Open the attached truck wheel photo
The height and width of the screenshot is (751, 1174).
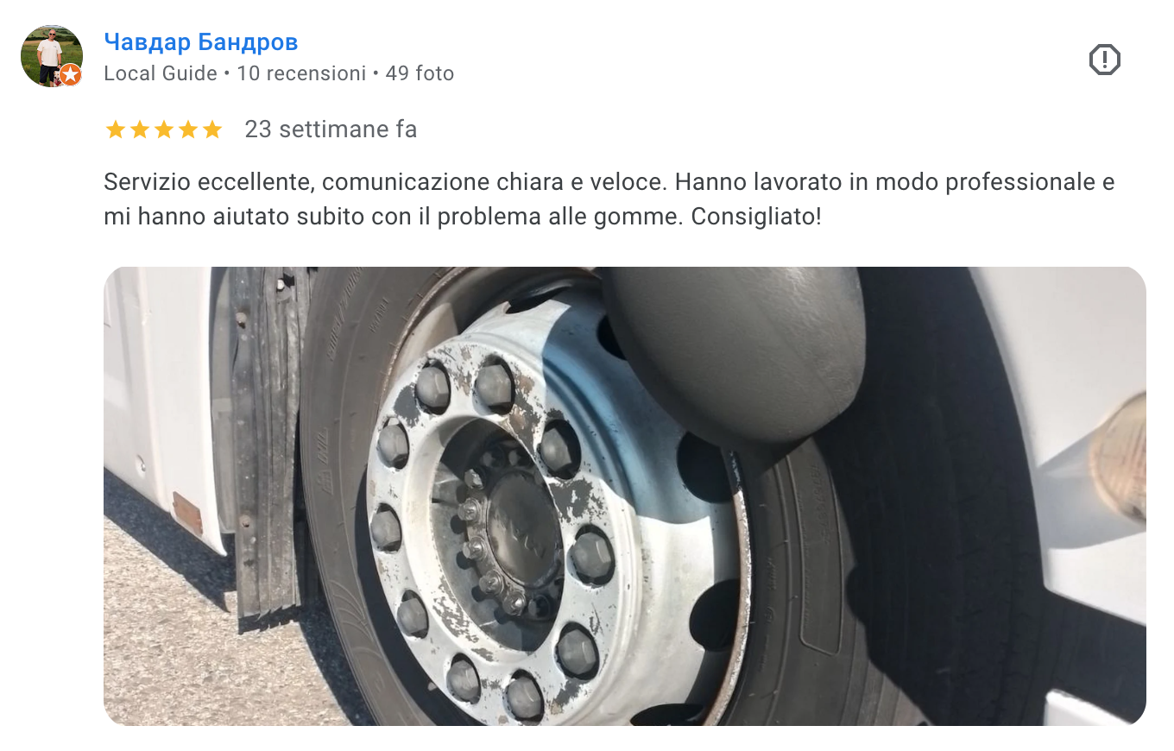[x=625, y=495]
